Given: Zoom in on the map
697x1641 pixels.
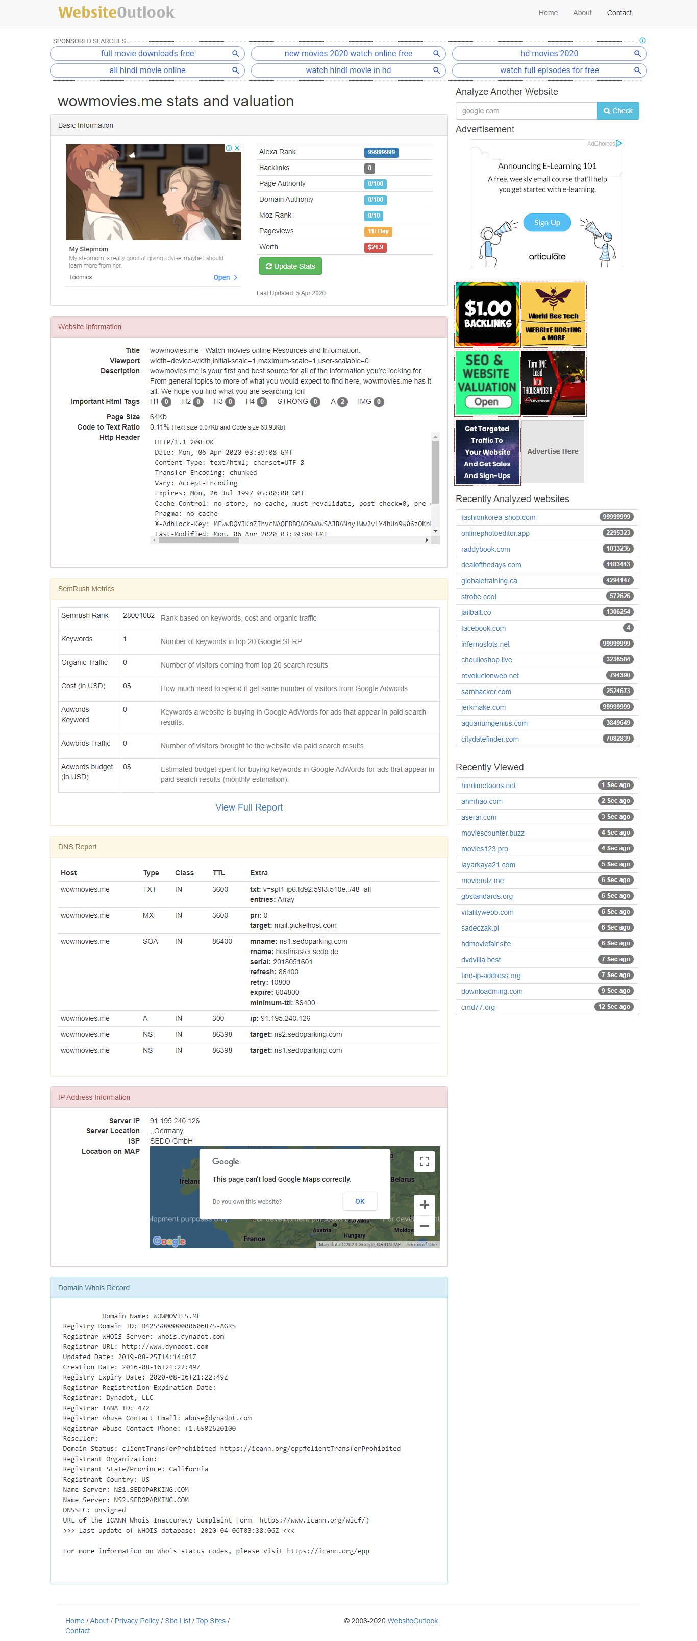Looking at the screenshot, I should [x=425, y=1205].
